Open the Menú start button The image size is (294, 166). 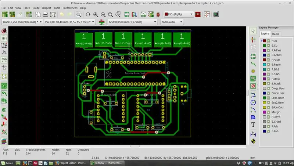click(x=7, y=163)
